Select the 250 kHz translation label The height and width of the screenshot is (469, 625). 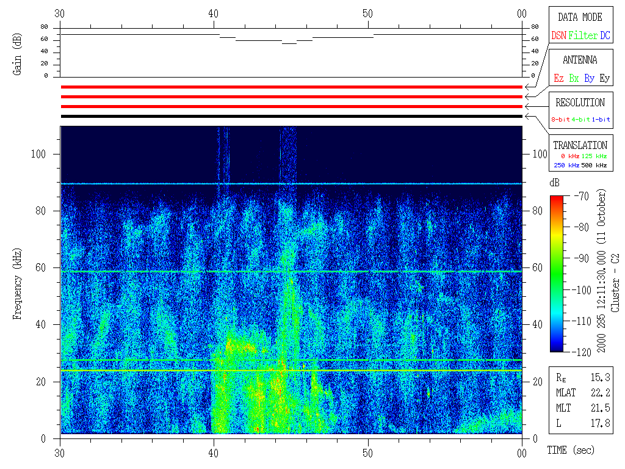(565, 165)
